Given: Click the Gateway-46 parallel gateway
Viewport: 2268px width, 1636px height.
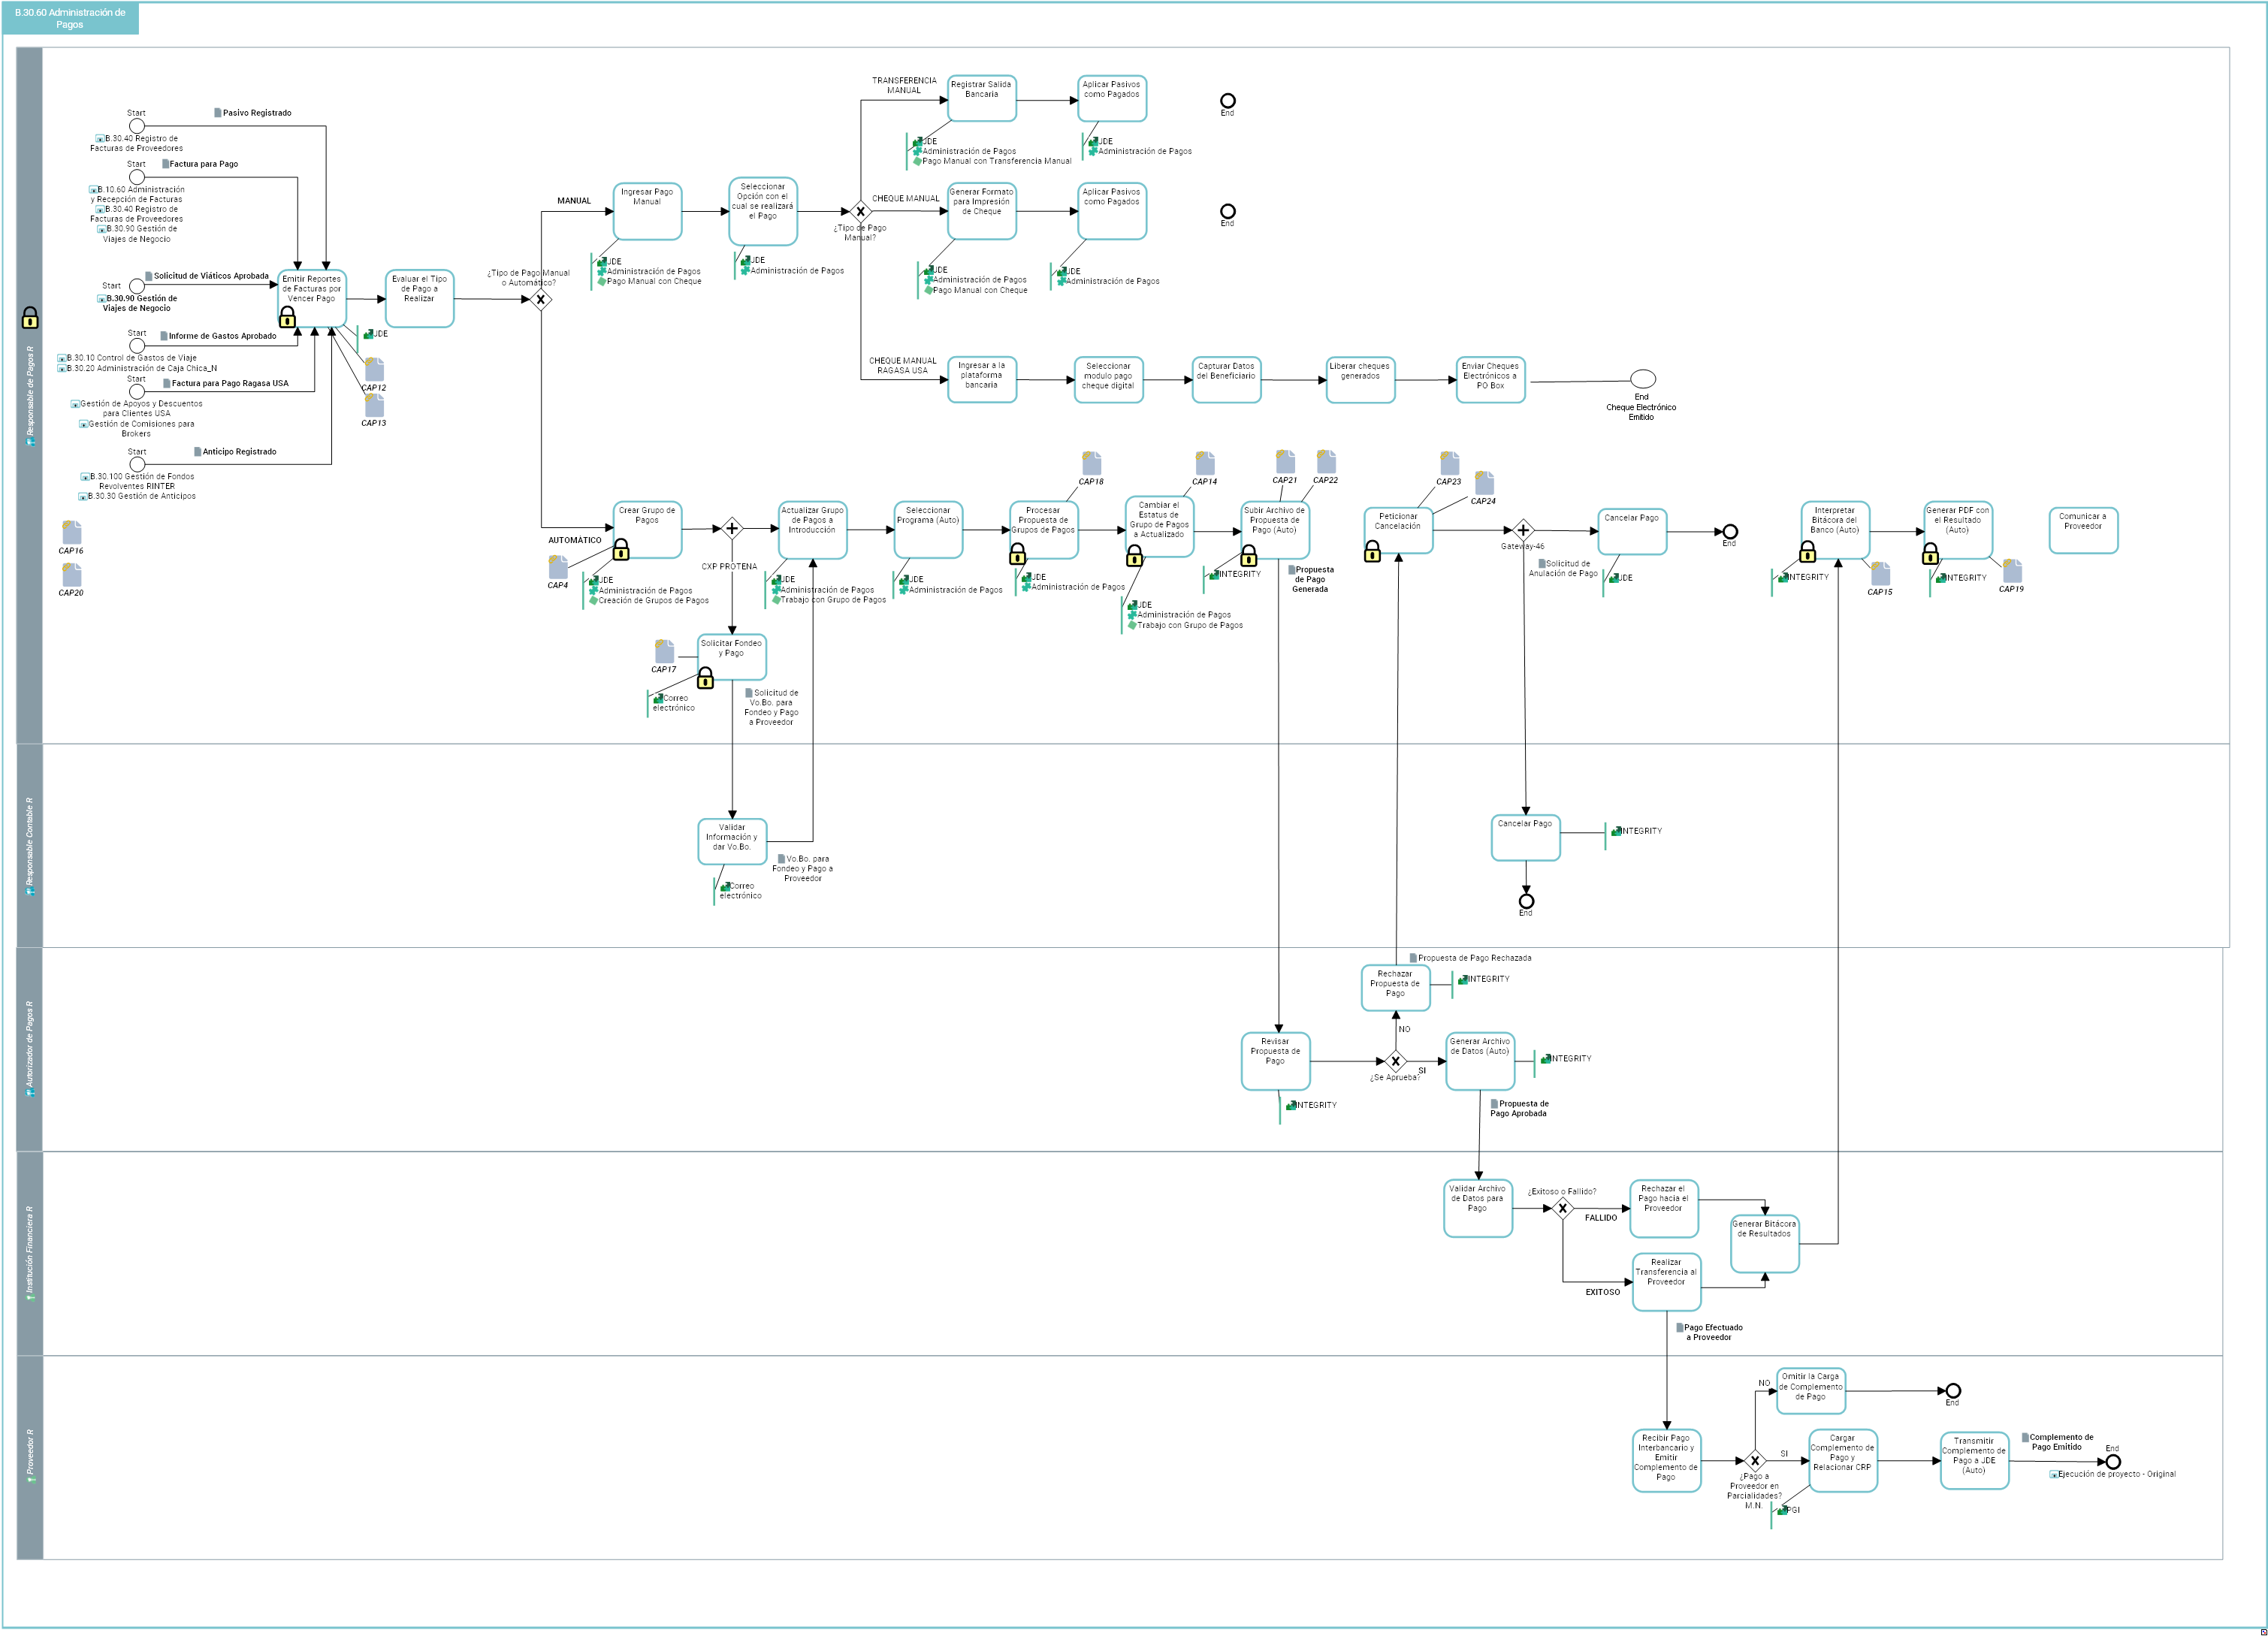Looking at the screenshot, I should coord(1523,530).
